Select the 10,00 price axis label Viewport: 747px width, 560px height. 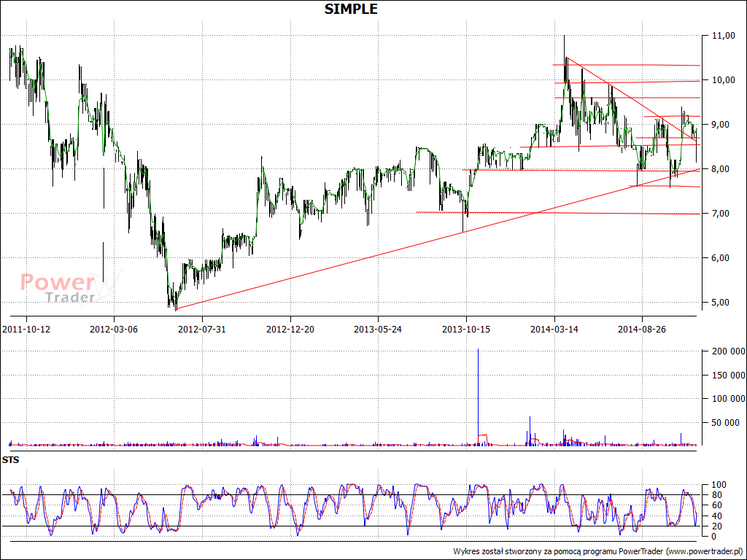[x=723, y=80]
